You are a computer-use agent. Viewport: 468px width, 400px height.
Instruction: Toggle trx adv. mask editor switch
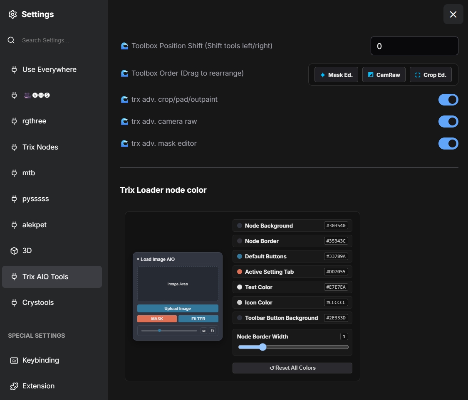click(x=448, y=143)
